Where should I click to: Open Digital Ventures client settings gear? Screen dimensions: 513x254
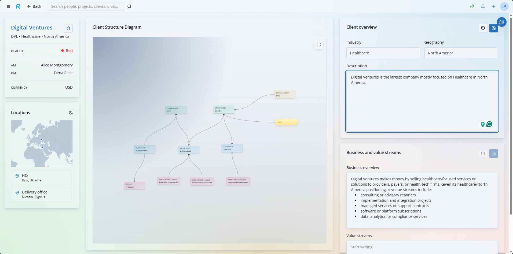[x=68, y=28]
